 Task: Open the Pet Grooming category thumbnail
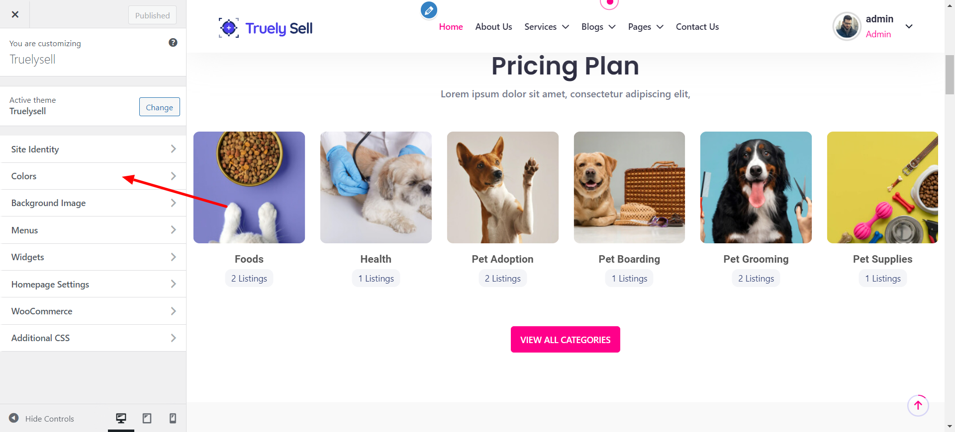click(756, 187)
